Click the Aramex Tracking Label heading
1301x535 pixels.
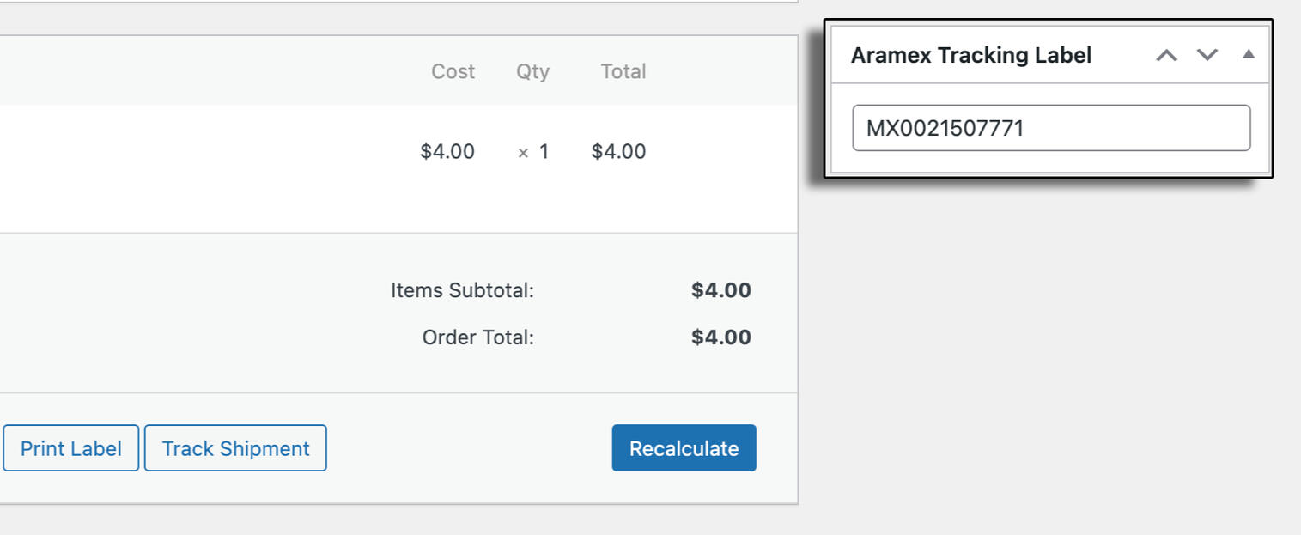pyautogui.click(x=970, y=56)
